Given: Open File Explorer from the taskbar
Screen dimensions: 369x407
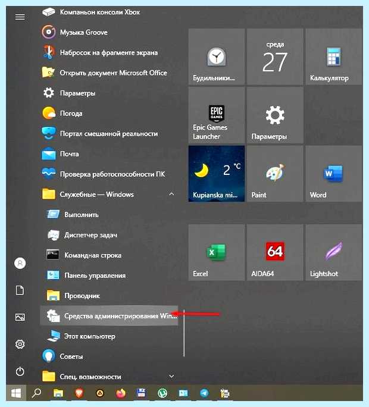Looking at the screenshot, I should coord(58,393).
